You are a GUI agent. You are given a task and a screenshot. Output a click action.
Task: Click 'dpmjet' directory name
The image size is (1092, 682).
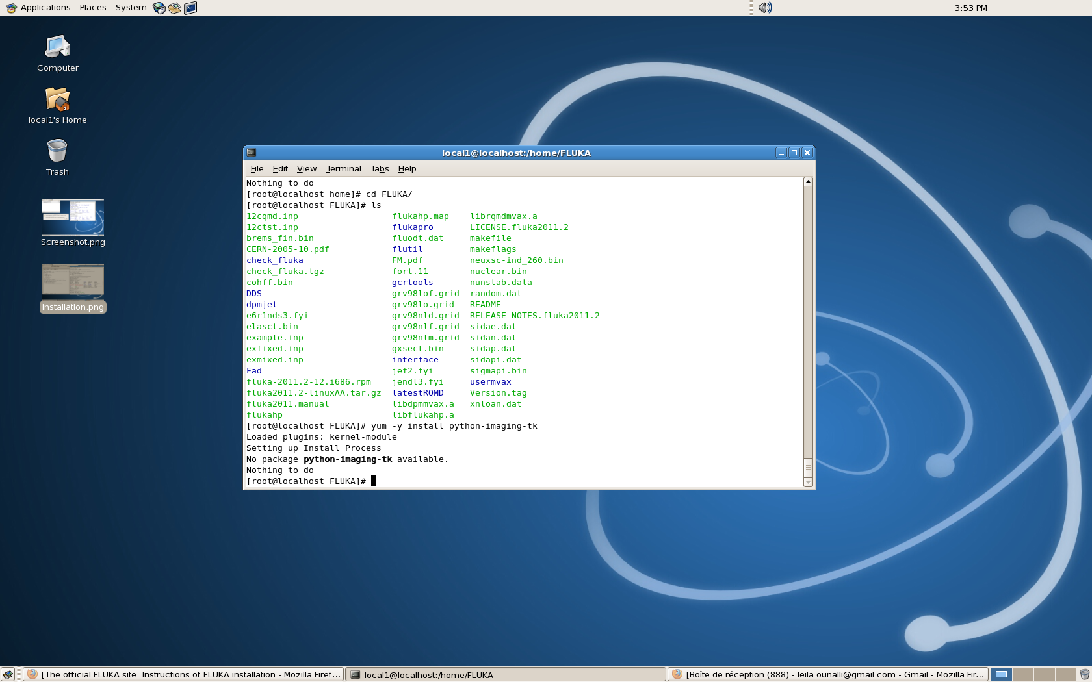[262, 305]
